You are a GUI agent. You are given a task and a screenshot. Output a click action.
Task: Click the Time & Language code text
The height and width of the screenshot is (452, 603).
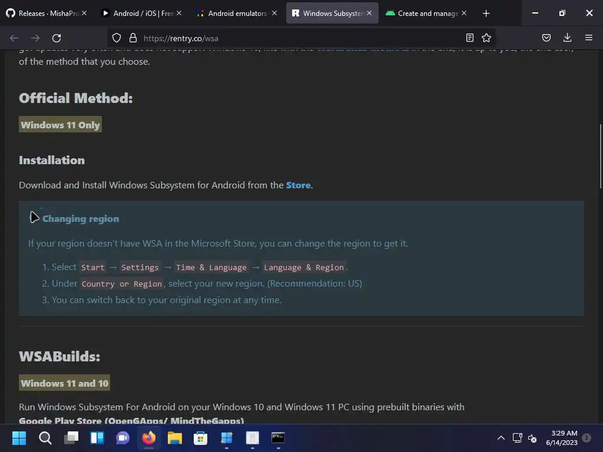click(211, 268)
